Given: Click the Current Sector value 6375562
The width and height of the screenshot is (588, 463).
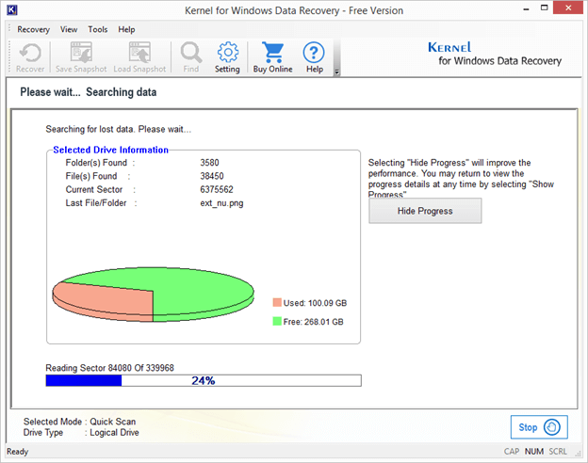Looking at the screenshot, I should tap(217, 189).
